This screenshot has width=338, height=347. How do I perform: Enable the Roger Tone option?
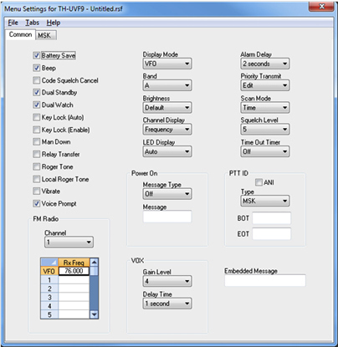(37, 166)
